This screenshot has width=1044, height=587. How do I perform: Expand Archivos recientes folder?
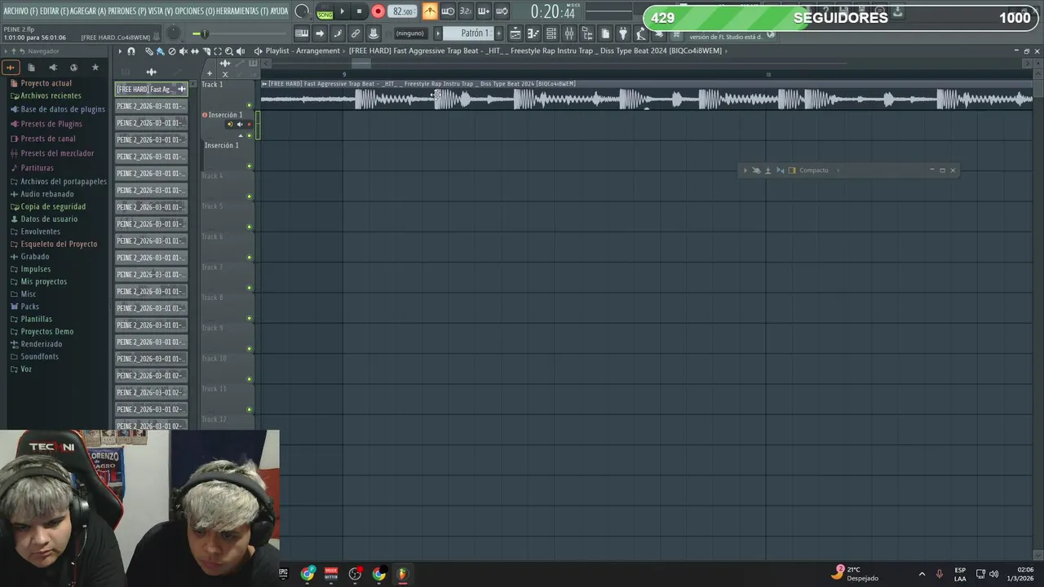pos(51,96)
